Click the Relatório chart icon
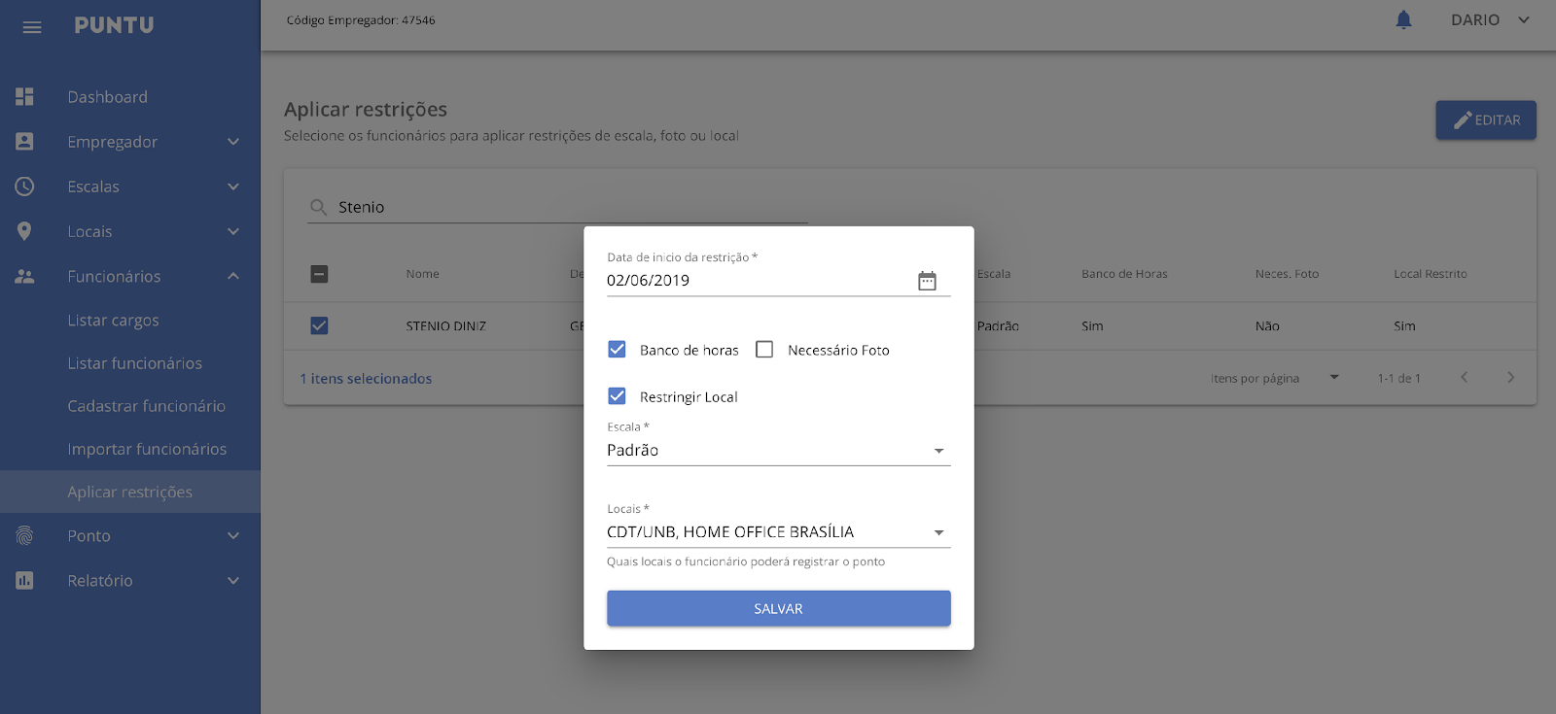 pos(24,581)
